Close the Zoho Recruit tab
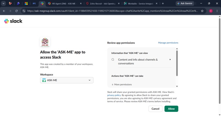This screenshot has height=116, width=221. (119, 4)
